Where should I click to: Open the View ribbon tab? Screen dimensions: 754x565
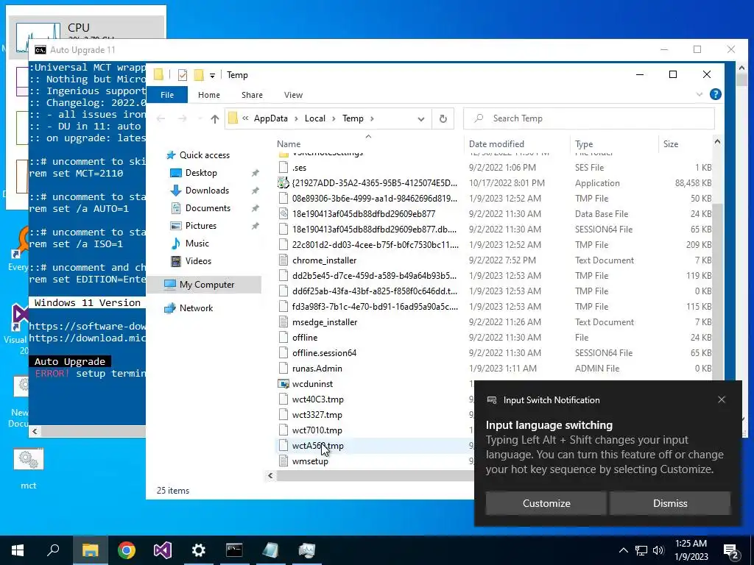pyautogui.click(x=293, y=95)
